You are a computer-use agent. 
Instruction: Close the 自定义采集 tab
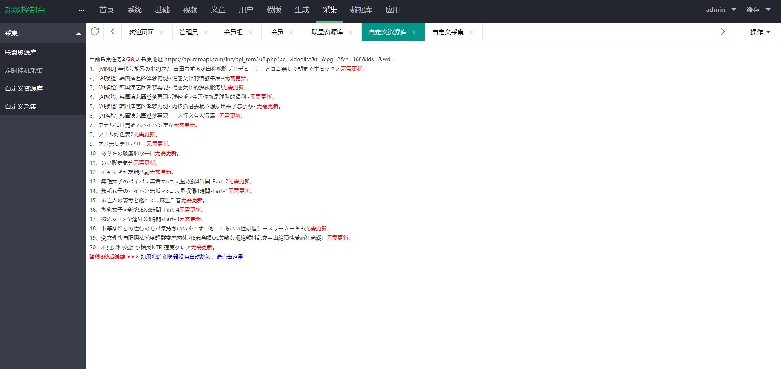pos(471,32)
